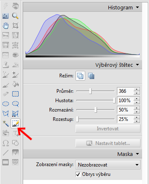Screen dimensions: 149x184
Task: Select the red eye removal tool
Action: click(x=15, y=55)
